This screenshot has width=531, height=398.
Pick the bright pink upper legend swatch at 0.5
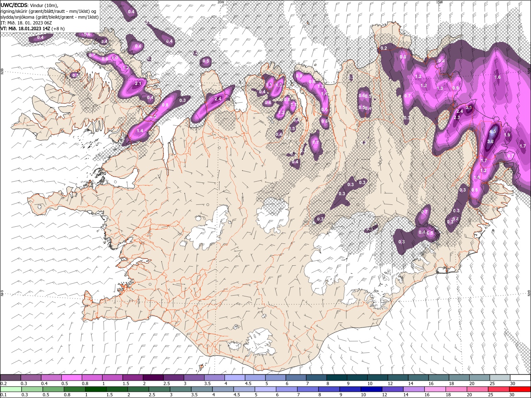(71, 378)
